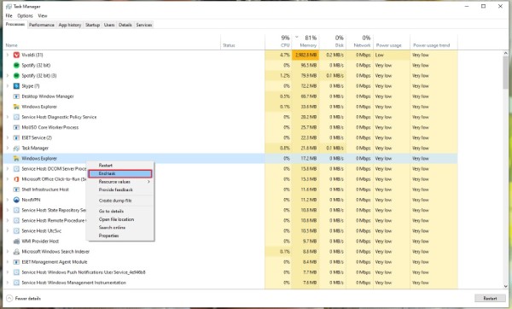
Task: Expand the ESET Service (2) group
Action: [x=8, y=137]
